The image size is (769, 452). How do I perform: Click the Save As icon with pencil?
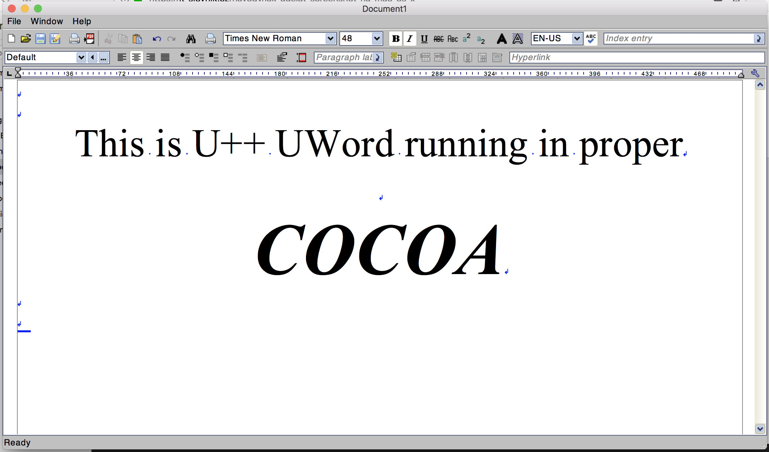[x=55, y=39]
